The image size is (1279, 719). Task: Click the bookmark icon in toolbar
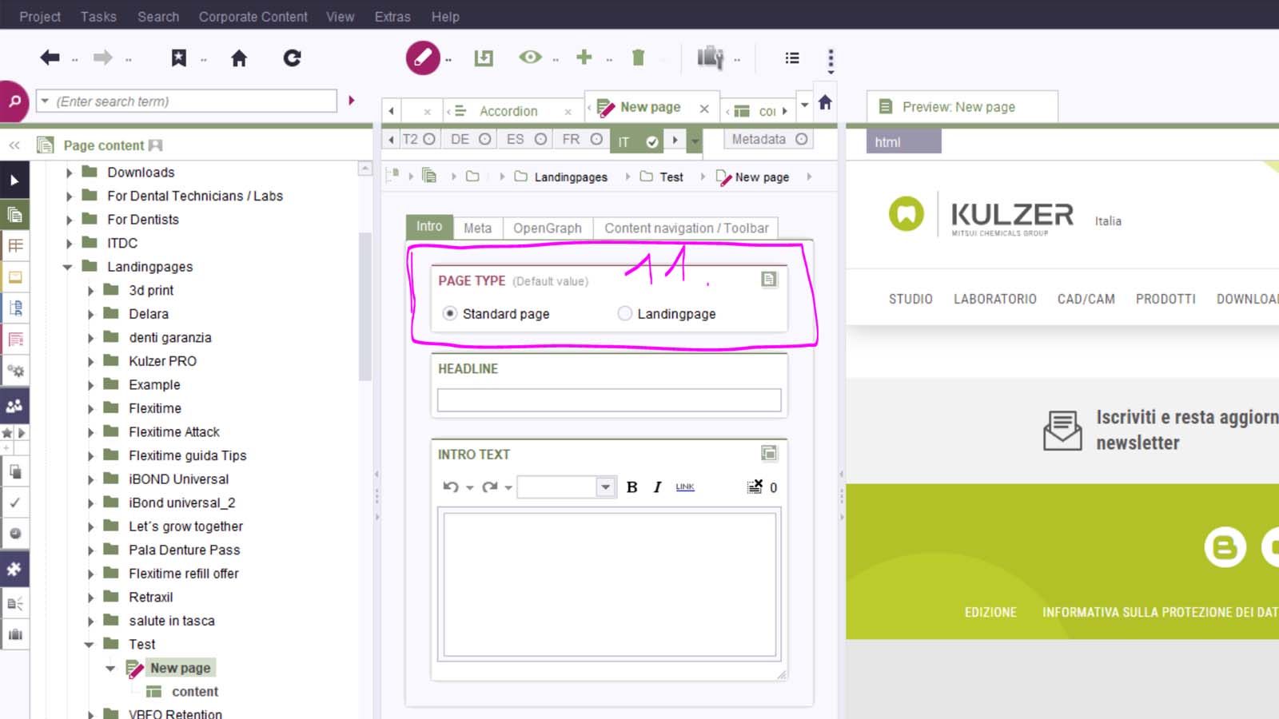point(179,58)
